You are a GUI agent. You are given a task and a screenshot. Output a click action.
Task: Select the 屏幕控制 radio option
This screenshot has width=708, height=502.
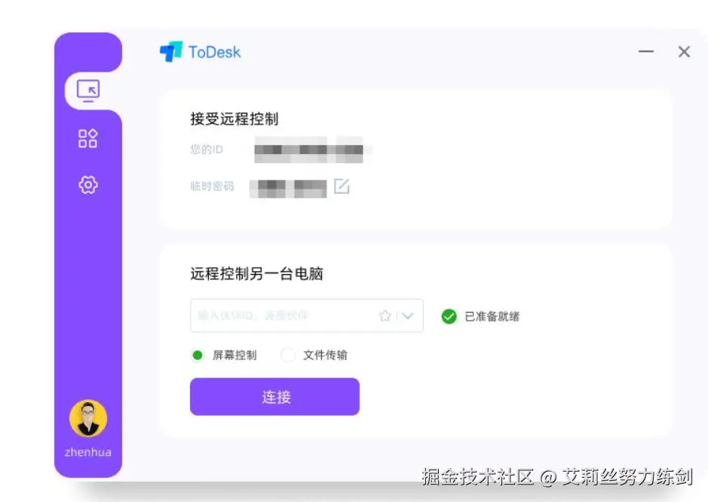[198, 356]
